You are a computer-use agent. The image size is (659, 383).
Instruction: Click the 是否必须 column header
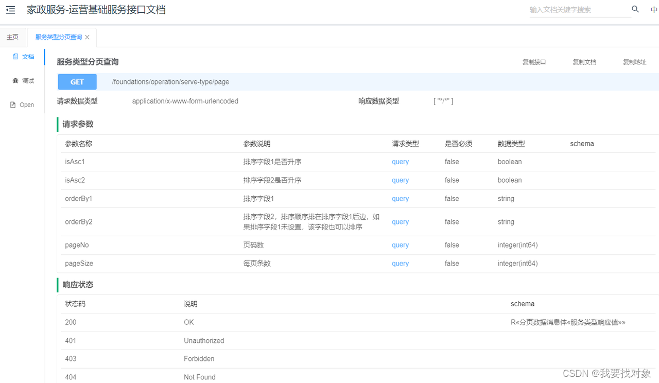[458, 144]
